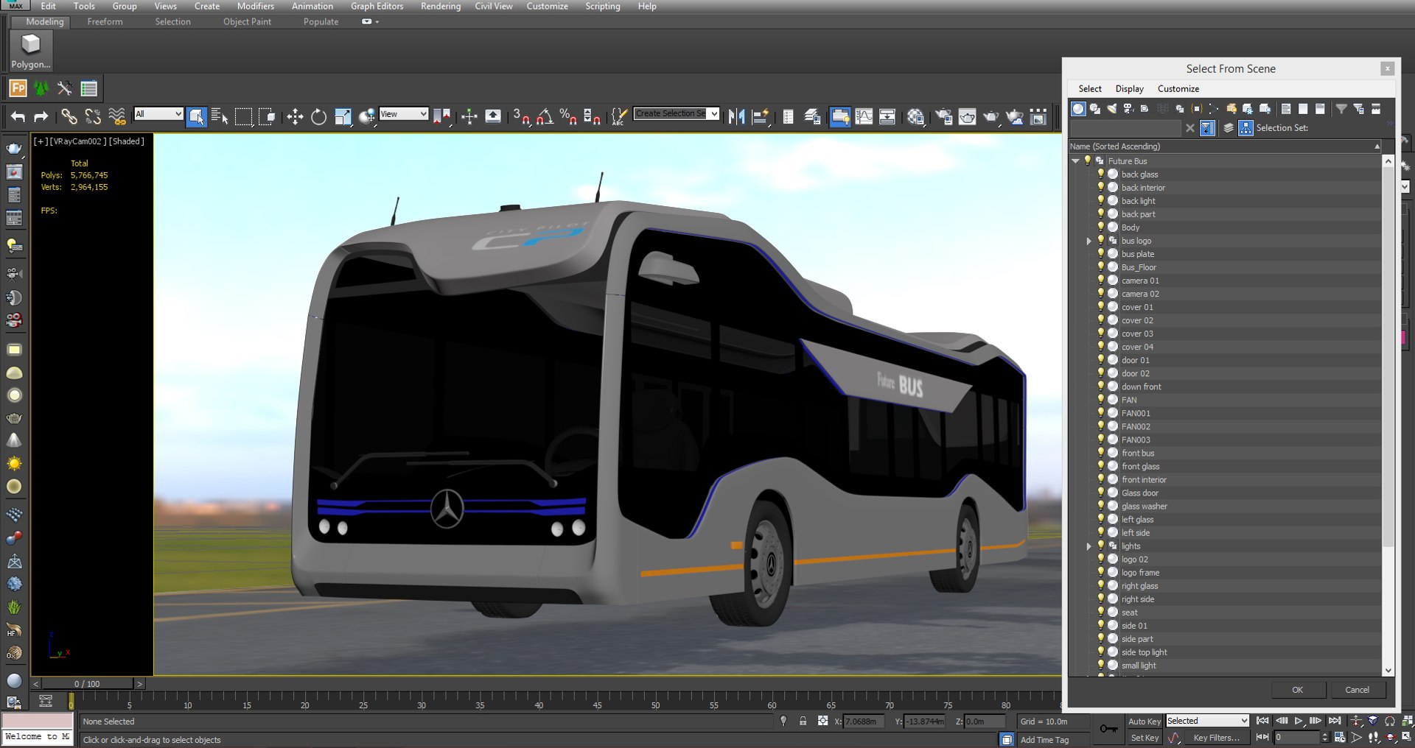Open the Render Setup teapot icon
The image size is (1415, 748).
[943, 116]
